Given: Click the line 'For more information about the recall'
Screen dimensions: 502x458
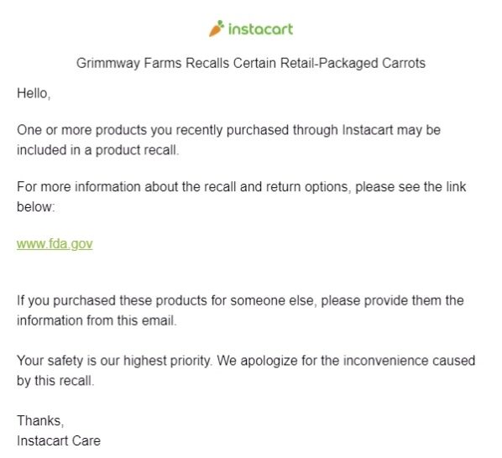Looking at the screenshot, I should point(242,187).
